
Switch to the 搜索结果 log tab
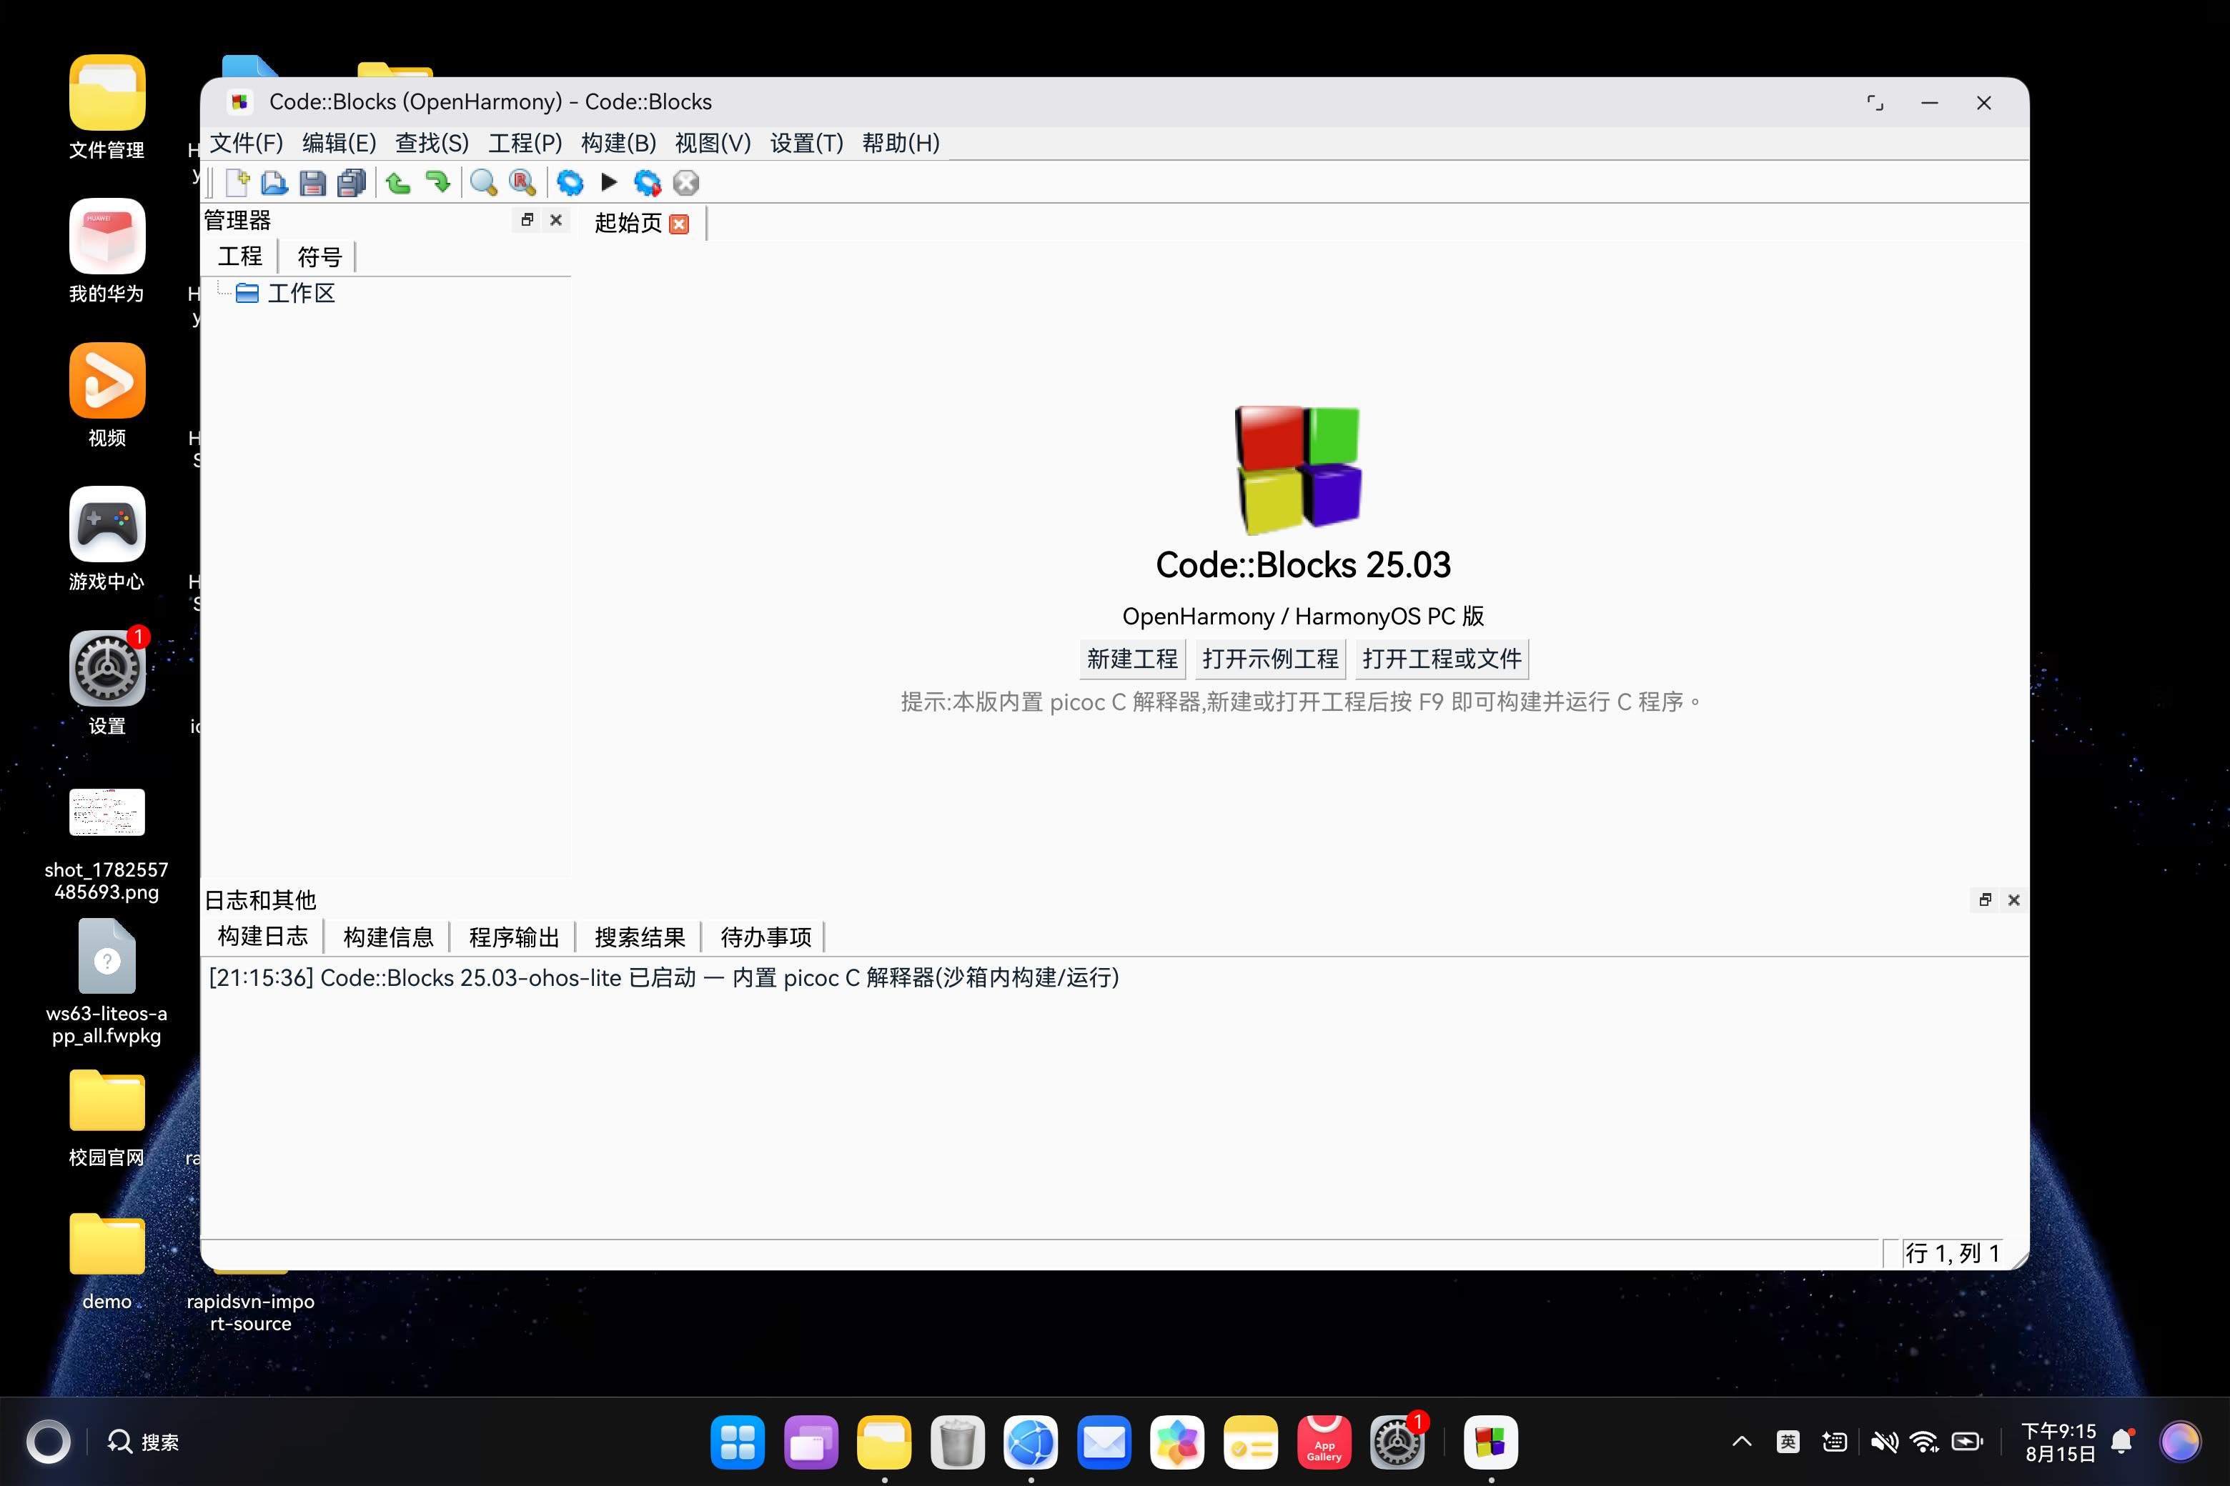tap(640, 937)
